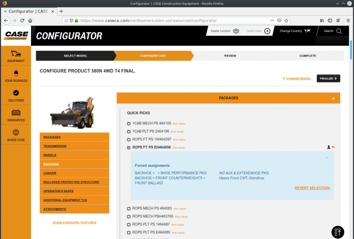Jump to Attachments section
The image size is (354, 239).
point(54,209)
